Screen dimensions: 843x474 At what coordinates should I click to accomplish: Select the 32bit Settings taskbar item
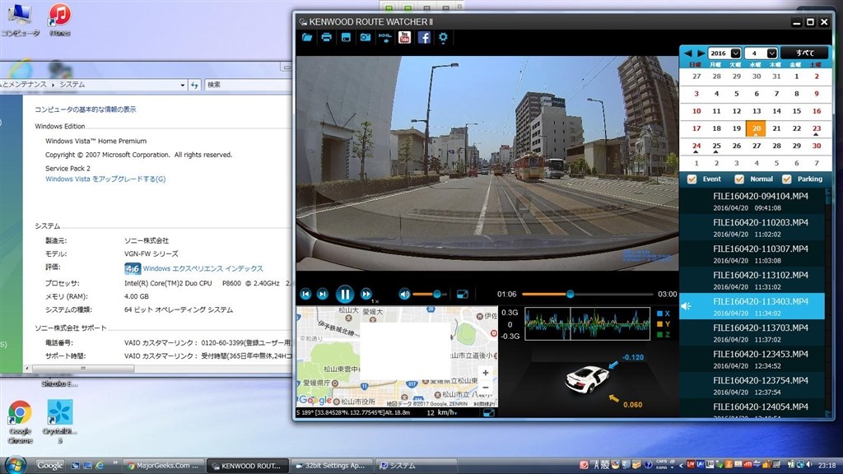click(x=334, y=466)
